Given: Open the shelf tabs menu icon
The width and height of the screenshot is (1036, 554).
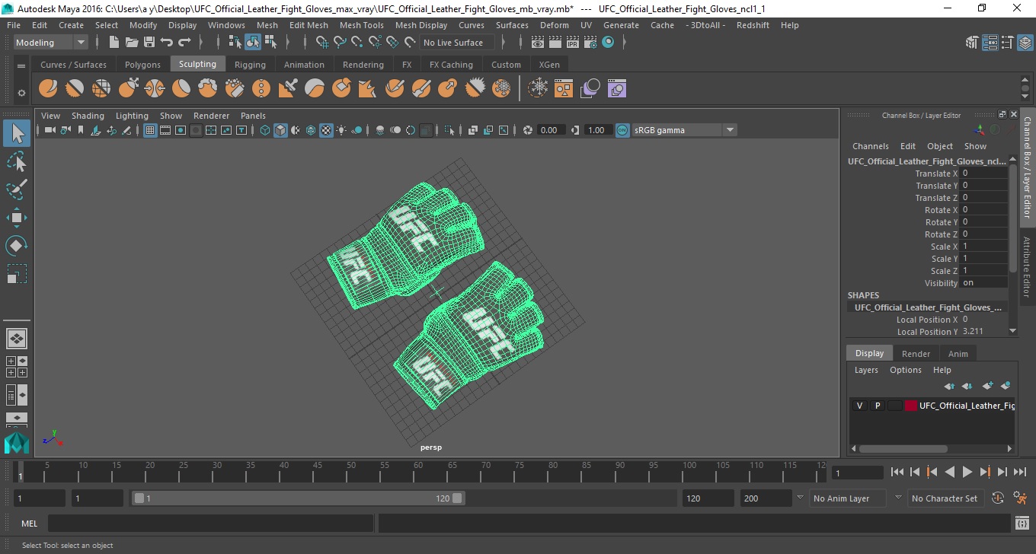Looking at the screenshot, I should tap(21, 65).
